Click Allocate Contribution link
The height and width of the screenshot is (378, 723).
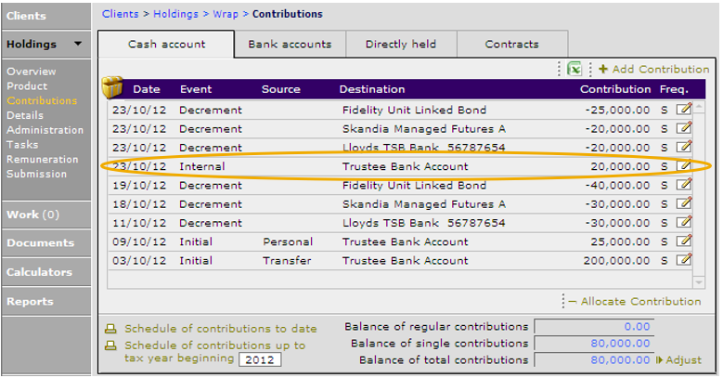[x=635, y=302]
